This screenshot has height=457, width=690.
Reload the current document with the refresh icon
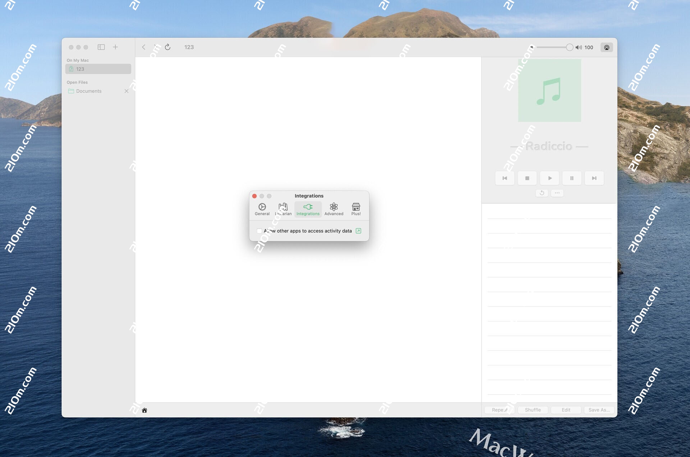pyautogui.click(x=168, y=47)
